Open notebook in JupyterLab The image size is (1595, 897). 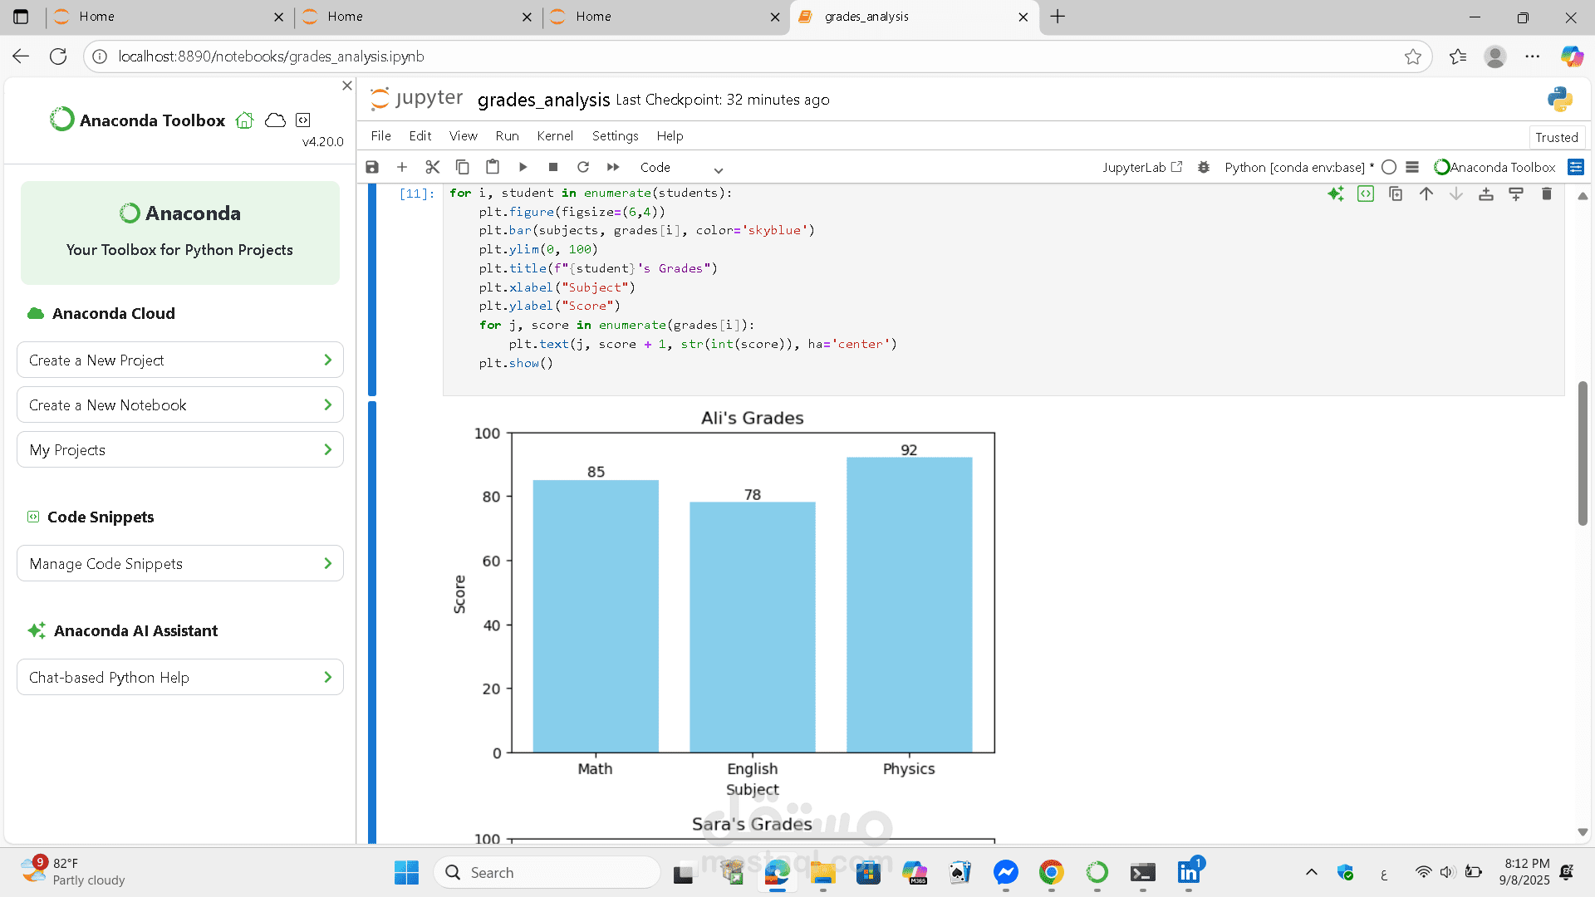tap(1142, 167)
